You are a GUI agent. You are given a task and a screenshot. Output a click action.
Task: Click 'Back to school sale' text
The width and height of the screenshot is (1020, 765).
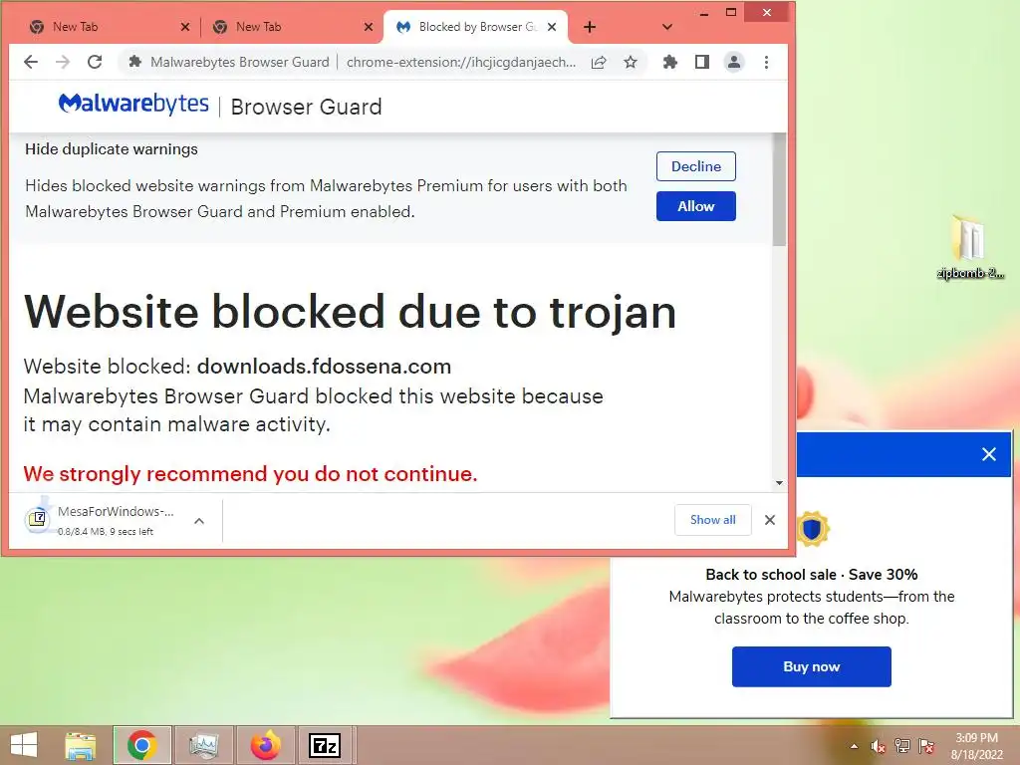pyautogui.click(x=771, y=575)
